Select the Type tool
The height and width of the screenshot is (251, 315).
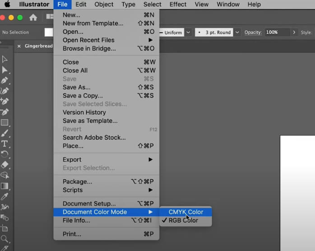[x=5, y=144]
